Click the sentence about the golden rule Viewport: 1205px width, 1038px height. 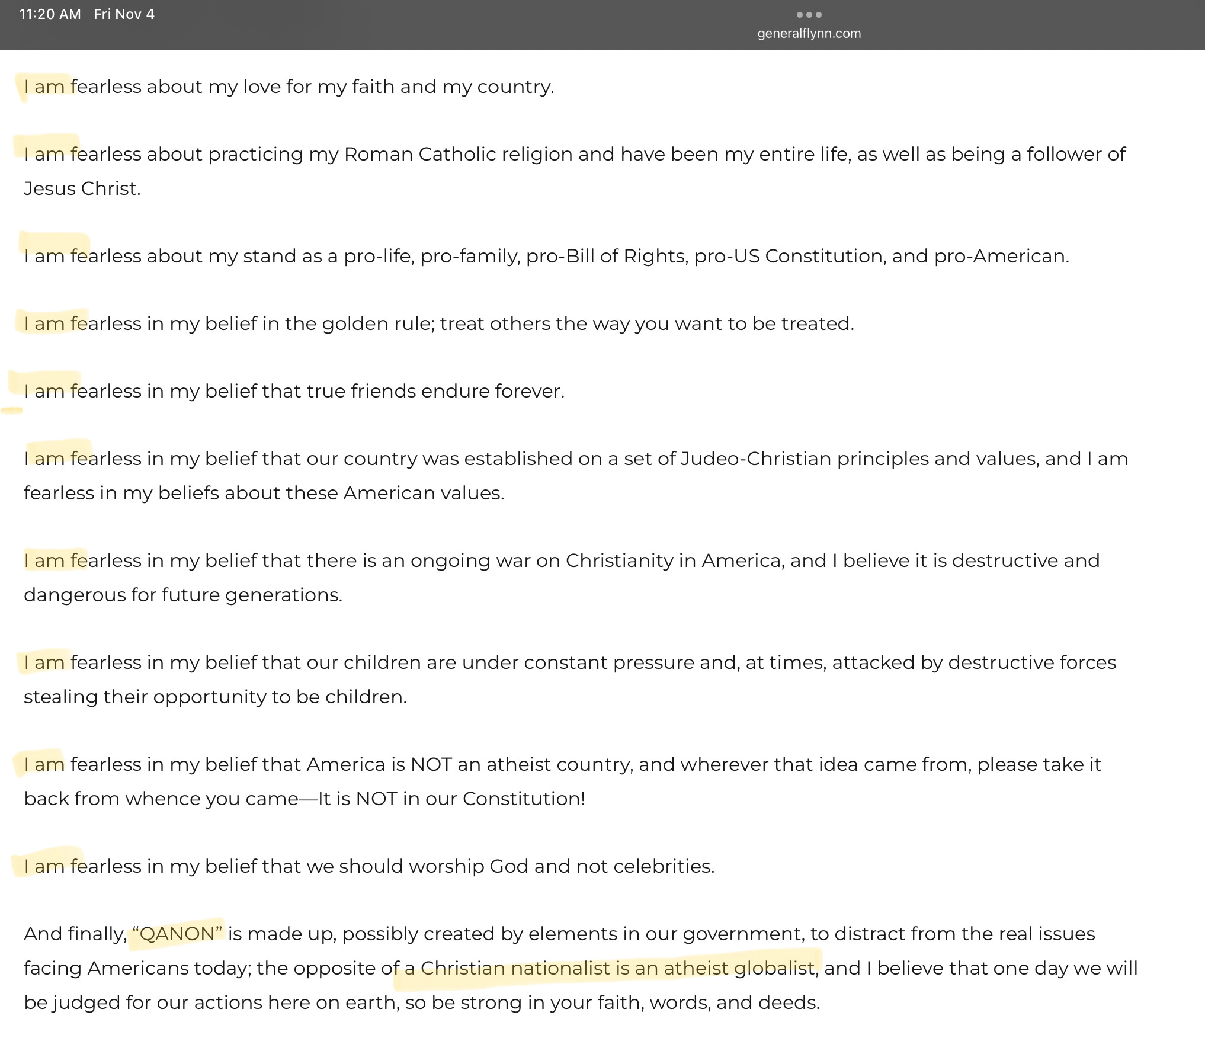439,323
